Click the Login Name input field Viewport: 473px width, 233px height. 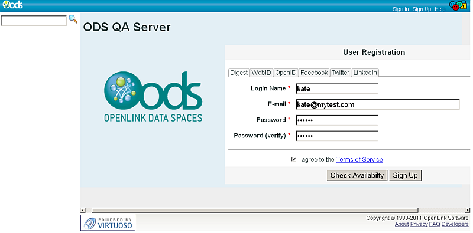[x=337, y=89]
